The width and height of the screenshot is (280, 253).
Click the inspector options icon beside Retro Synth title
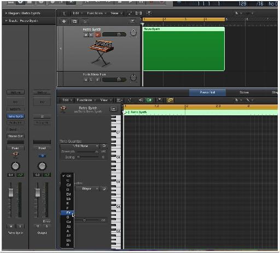point(113,109)
